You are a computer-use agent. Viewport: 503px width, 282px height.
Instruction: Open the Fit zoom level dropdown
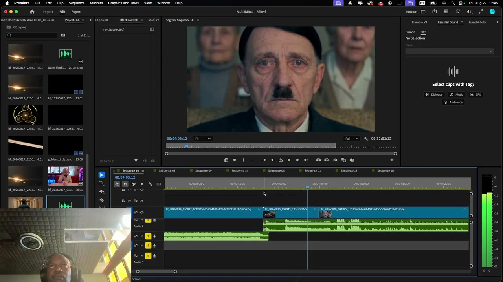point(203,139)
